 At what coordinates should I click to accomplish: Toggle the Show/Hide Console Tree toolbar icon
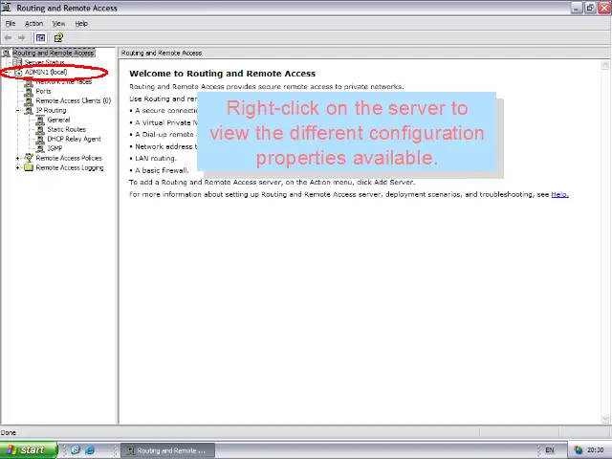click(40, 38)
